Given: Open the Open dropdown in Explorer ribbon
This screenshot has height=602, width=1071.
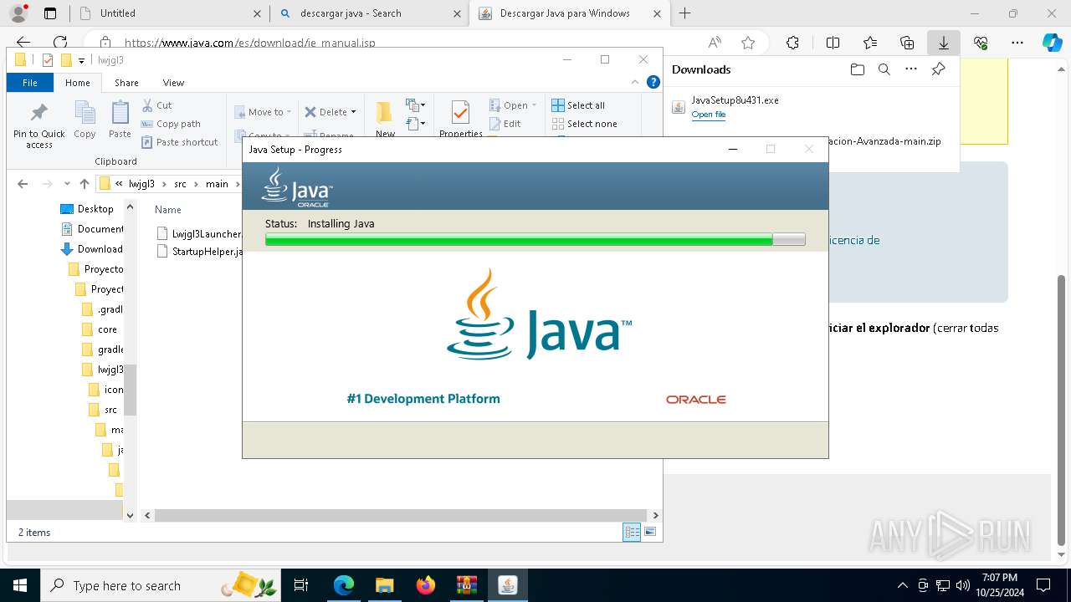Looking at the screenshot, I should click(513, 105).
